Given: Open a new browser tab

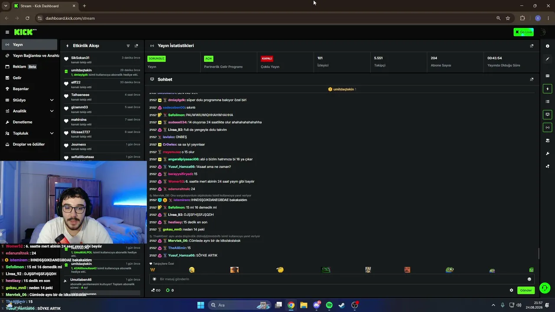Looking at the screenshot, I should (84, 6).
